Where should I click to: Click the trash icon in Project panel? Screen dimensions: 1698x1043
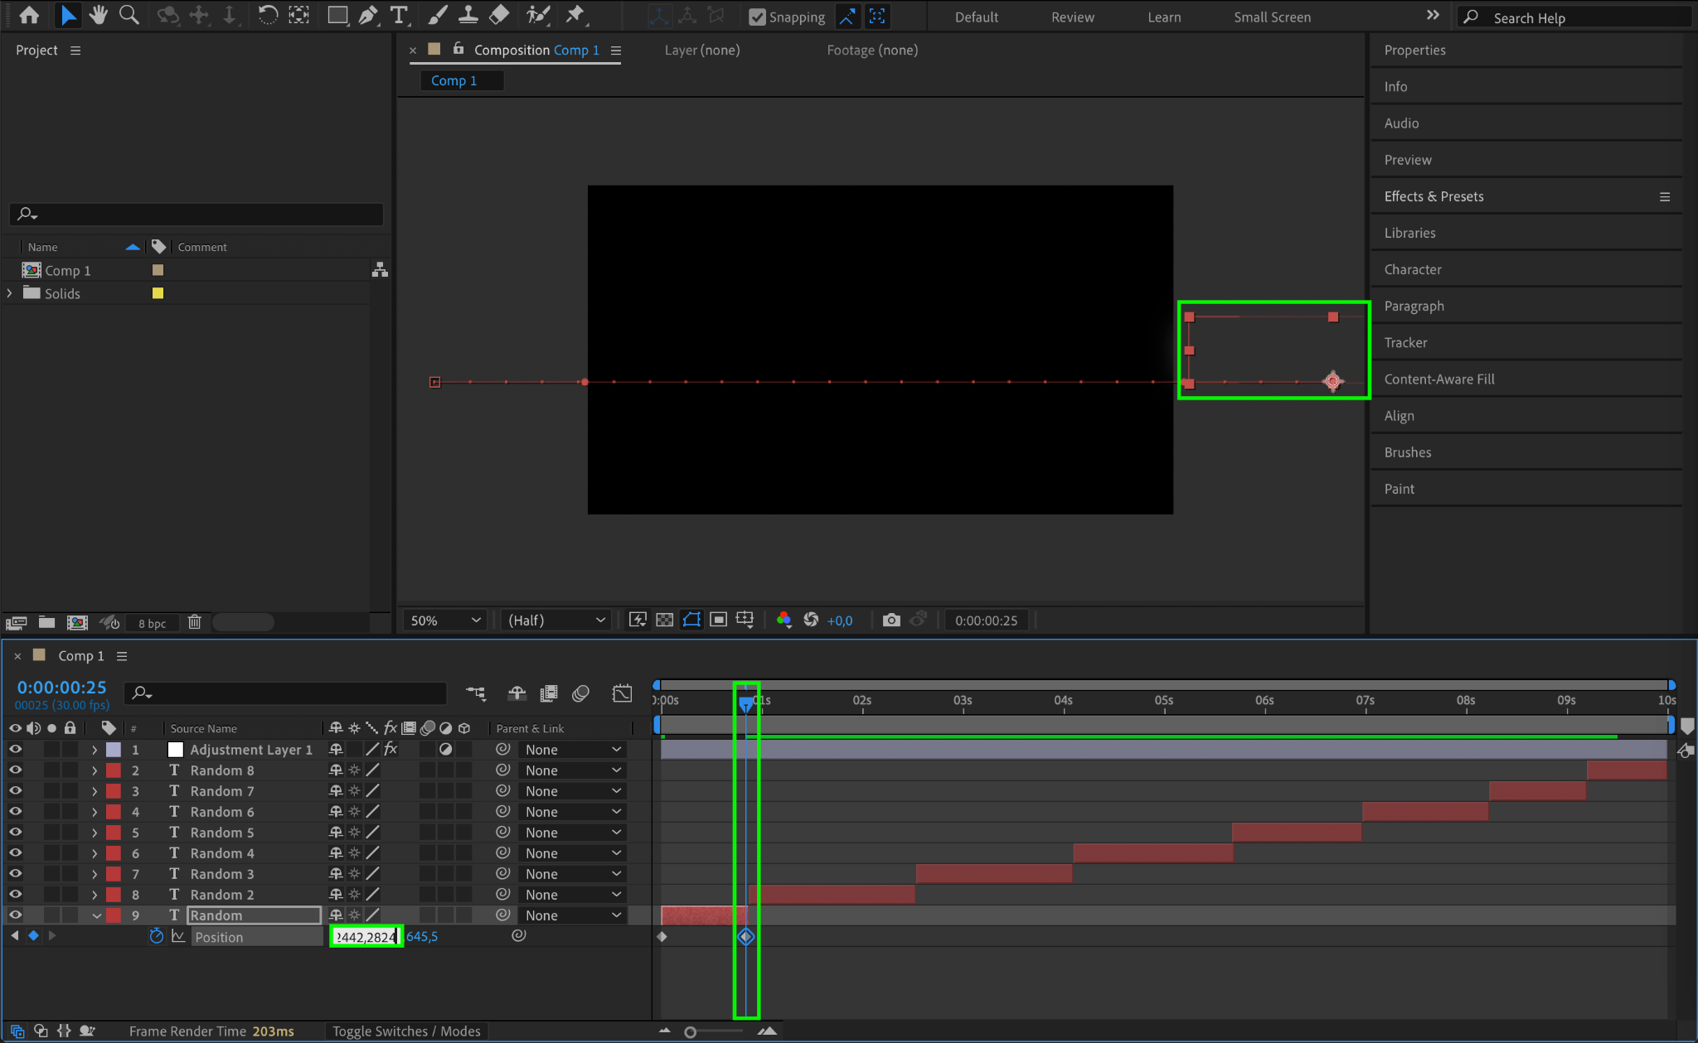click(x=194, y=622)
